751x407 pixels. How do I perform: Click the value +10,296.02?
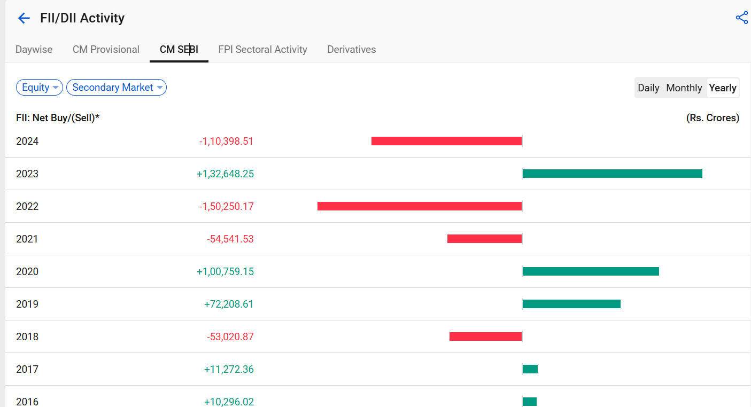tap(229, 402)
